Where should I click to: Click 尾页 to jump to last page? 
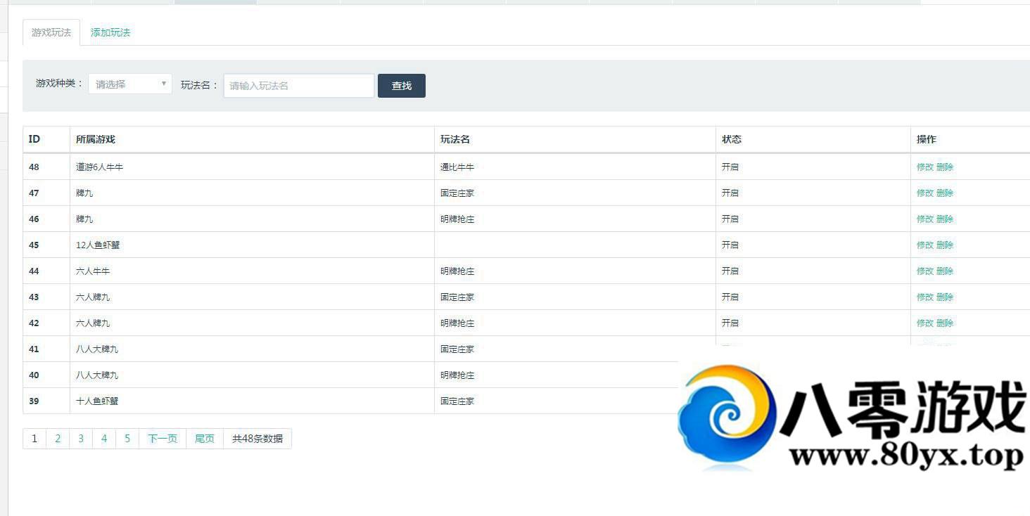point(205,439)
